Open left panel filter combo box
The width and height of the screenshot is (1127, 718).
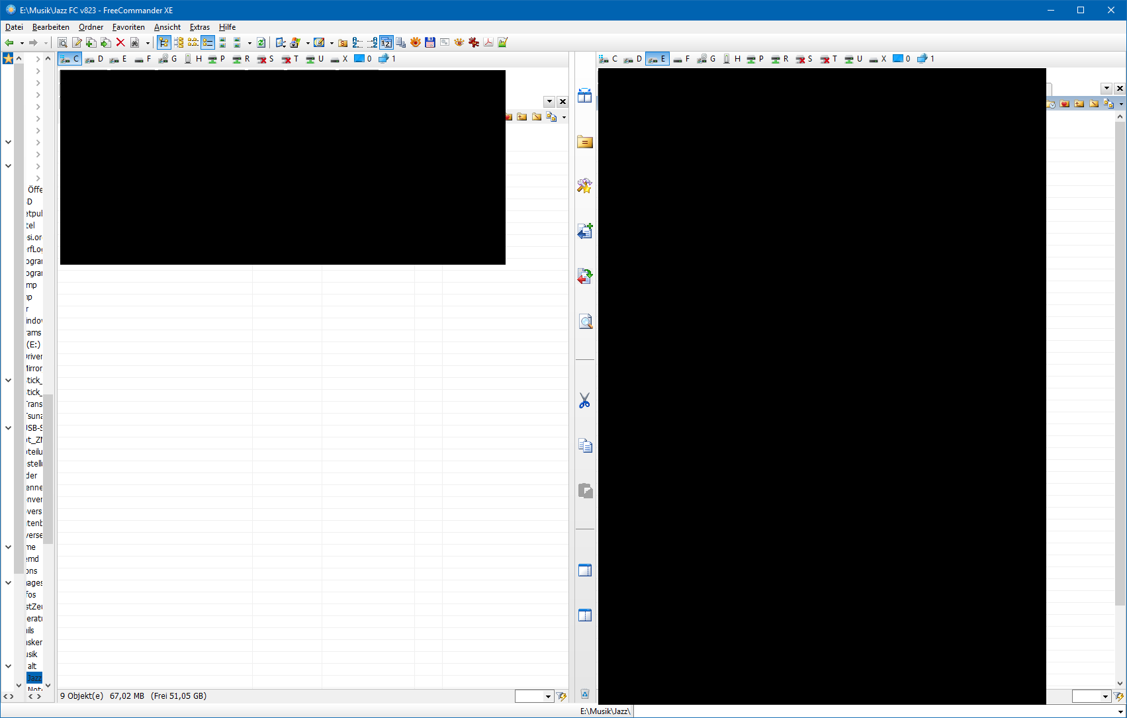coord(534,696)
